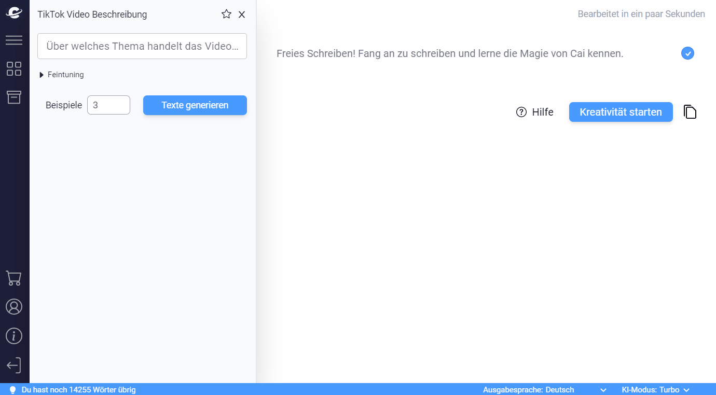Click the copy document icon
The image size is (716, 395).
pyautogui.click(x=690, y=112)
